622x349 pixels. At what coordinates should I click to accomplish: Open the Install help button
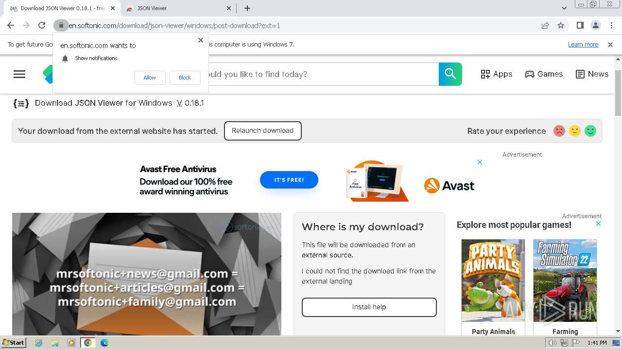click(369, 307)
